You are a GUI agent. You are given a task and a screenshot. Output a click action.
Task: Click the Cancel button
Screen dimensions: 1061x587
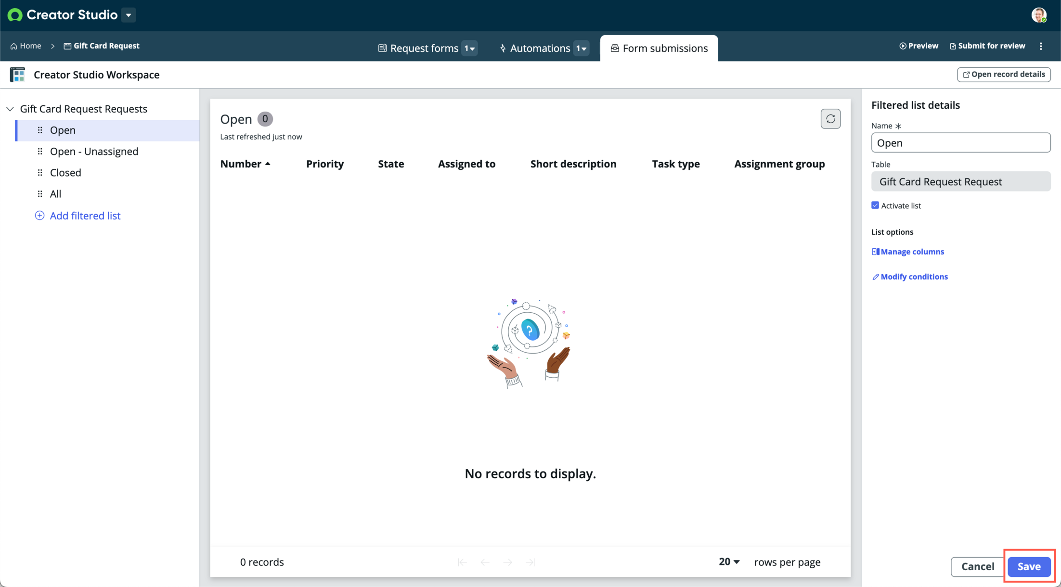tap(977, 566)
